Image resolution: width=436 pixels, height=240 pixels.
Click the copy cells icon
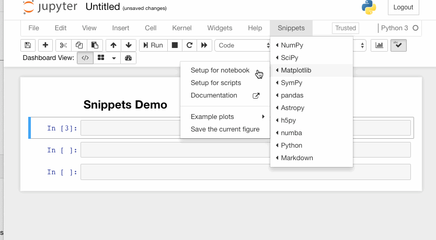point(79,45)
